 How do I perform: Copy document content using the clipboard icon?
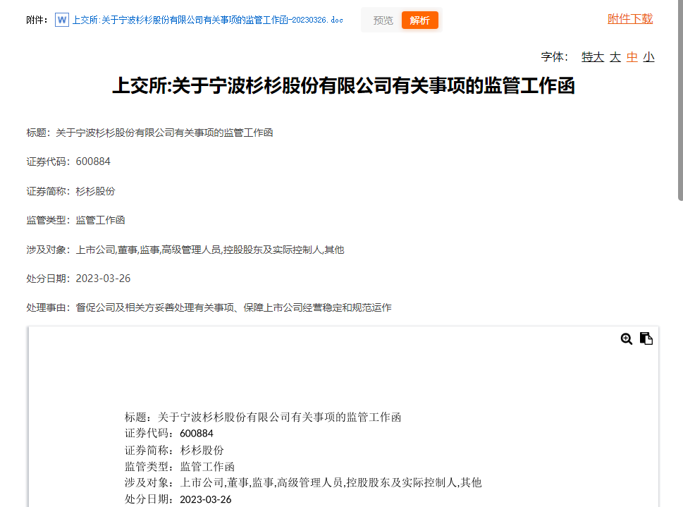click(x=646, y=339)
